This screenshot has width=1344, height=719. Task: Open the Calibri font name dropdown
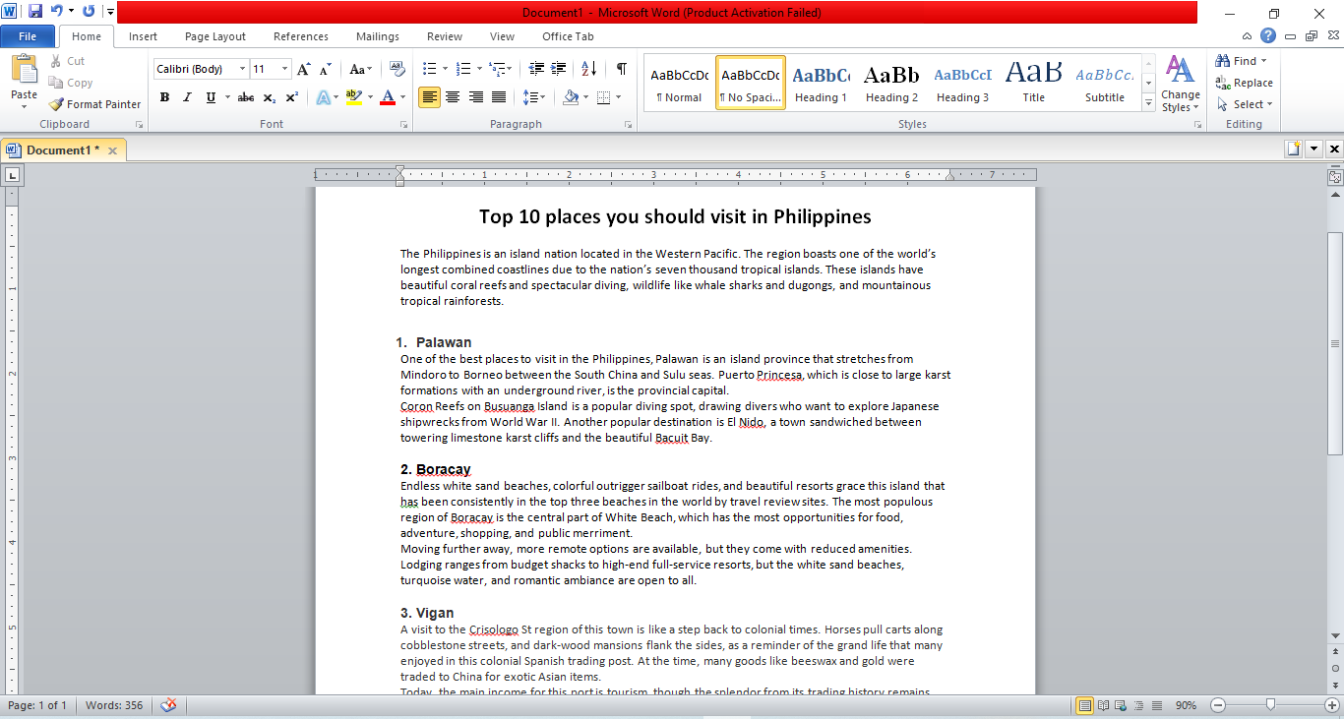(242, 69)
